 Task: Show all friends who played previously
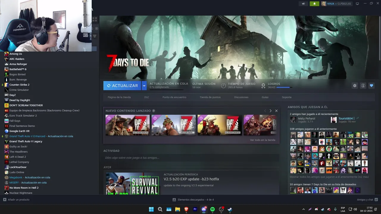pyautogui.click(x=329, y=177)
